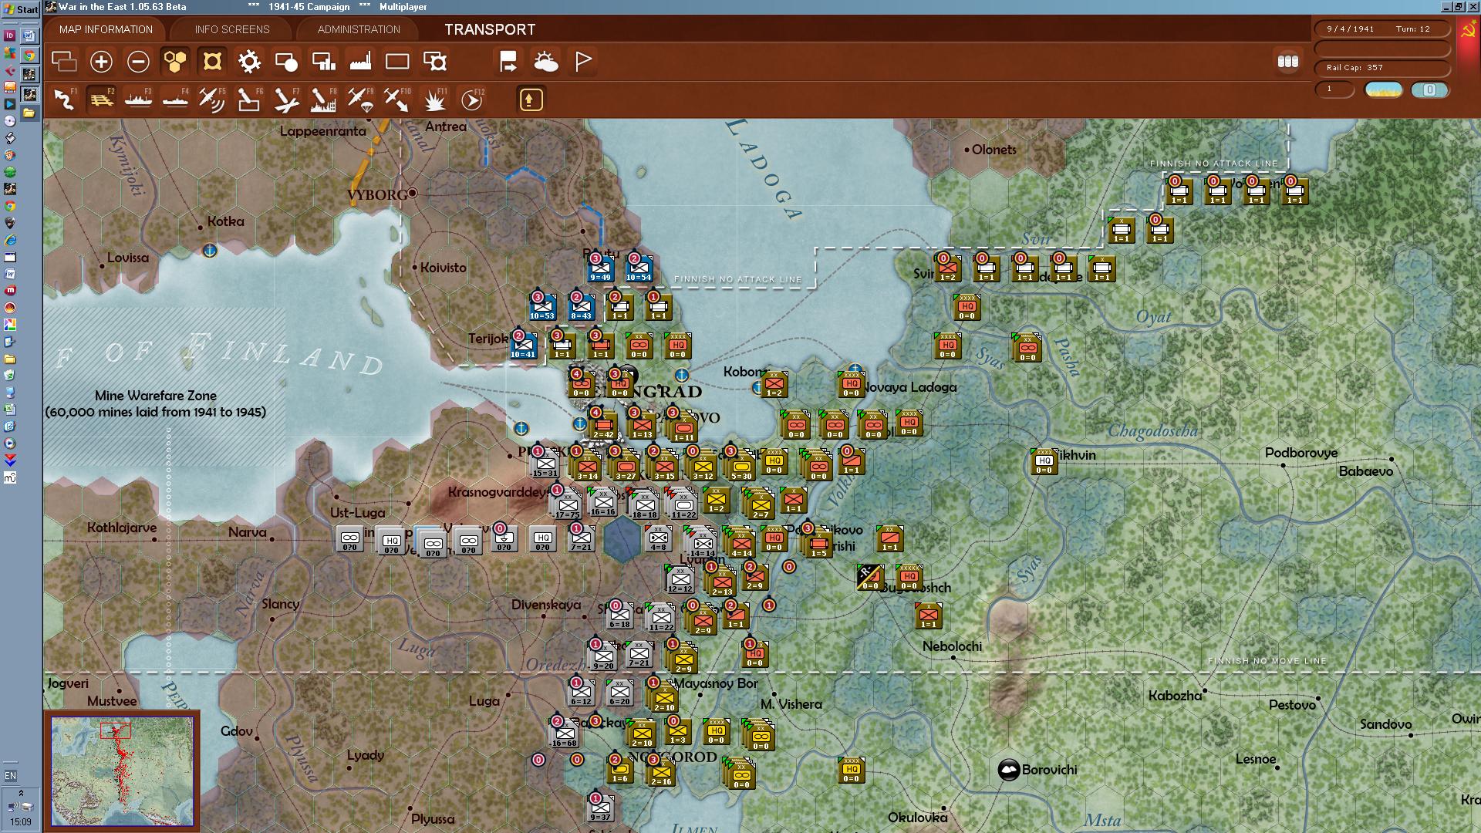This screenshot has height=833, width=1481.
Task: Toggle the white gear map overlay
Action: pyautogui.click(x=249, y=62)
